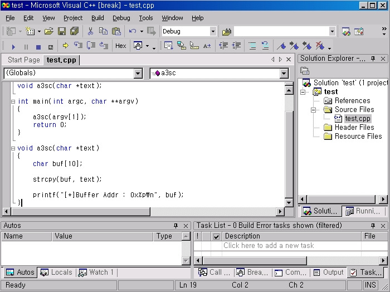Click the Decrease Indent icon
The height and width of the screenshot is (292, 390).
[x=223, y=46]
